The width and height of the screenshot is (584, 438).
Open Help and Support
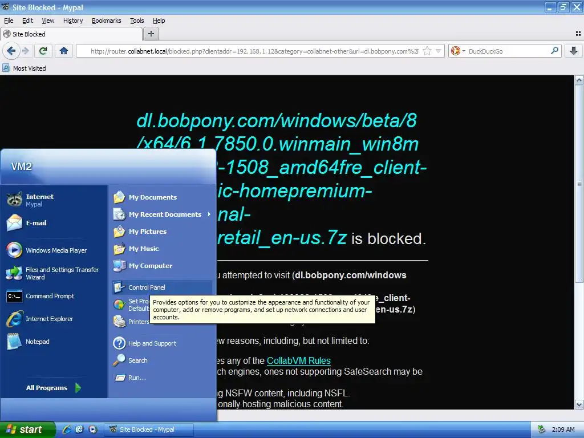click(161, 343)
